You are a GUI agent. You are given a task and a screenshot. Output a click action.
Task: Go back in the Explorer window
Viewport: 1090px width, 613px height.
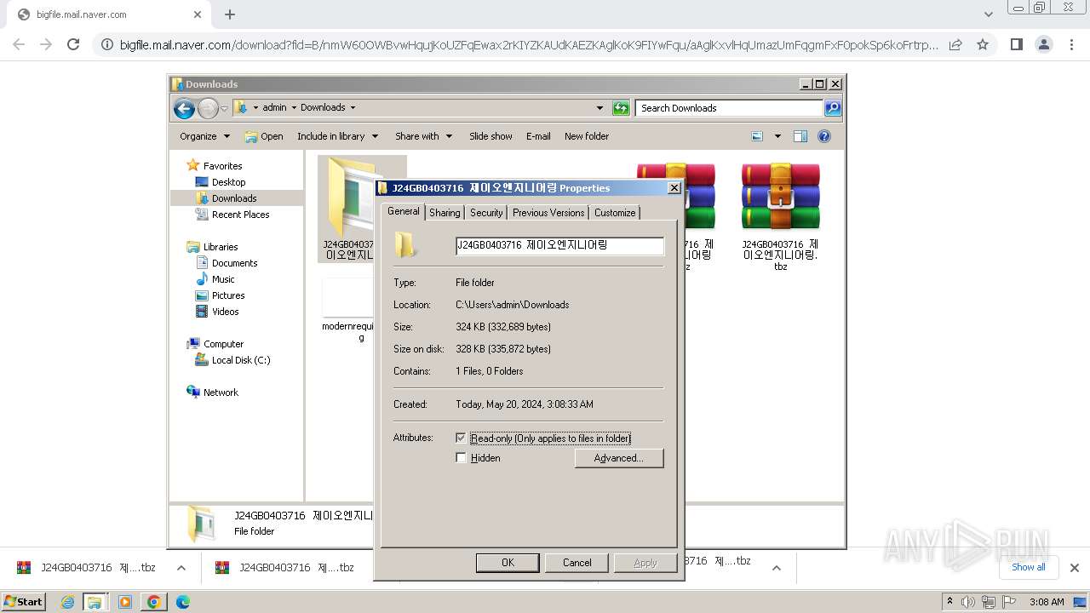tap(184, 108)
